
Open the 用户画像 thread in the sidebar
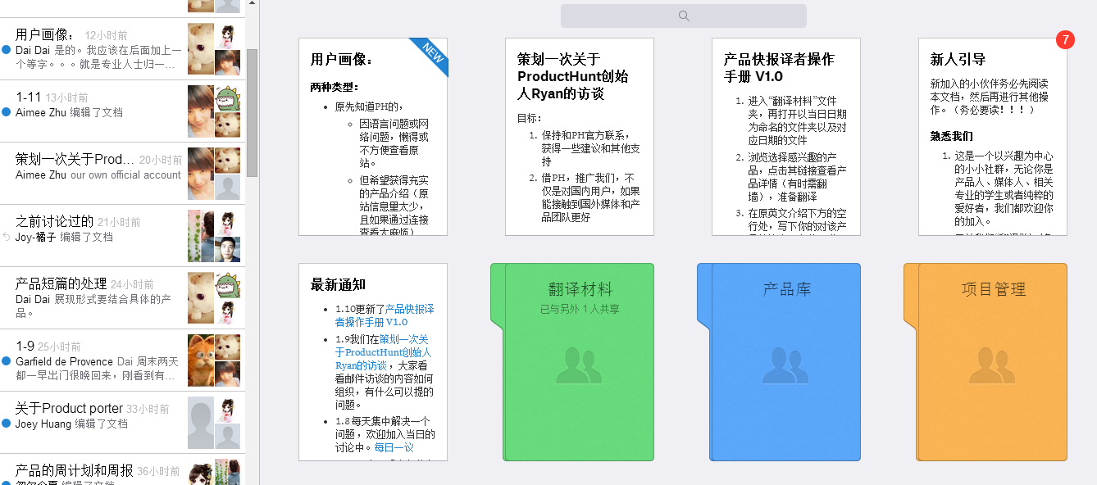(x=123, y=49)
